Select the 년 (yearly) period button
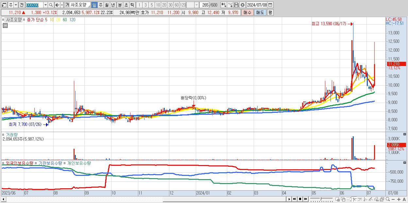The height and width of the screenshot is (203, 408). 113,5
